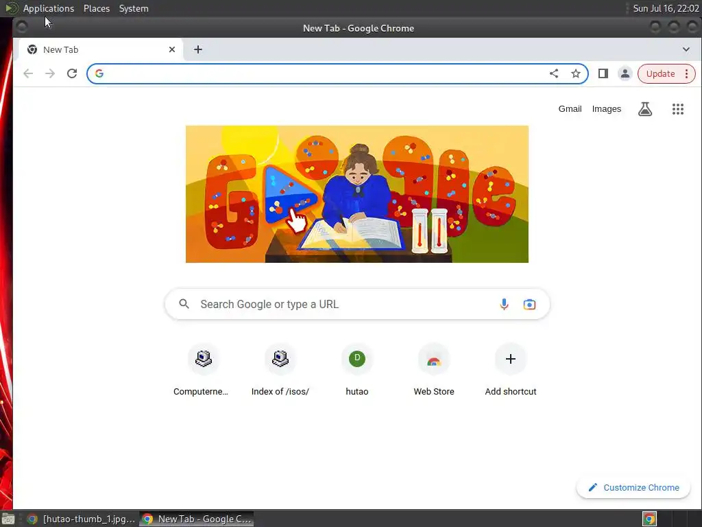Switch to the hutao-thumb_1.jpg taskbar window
The width and height of the screenshot is (702, 527).
(81, 519)
